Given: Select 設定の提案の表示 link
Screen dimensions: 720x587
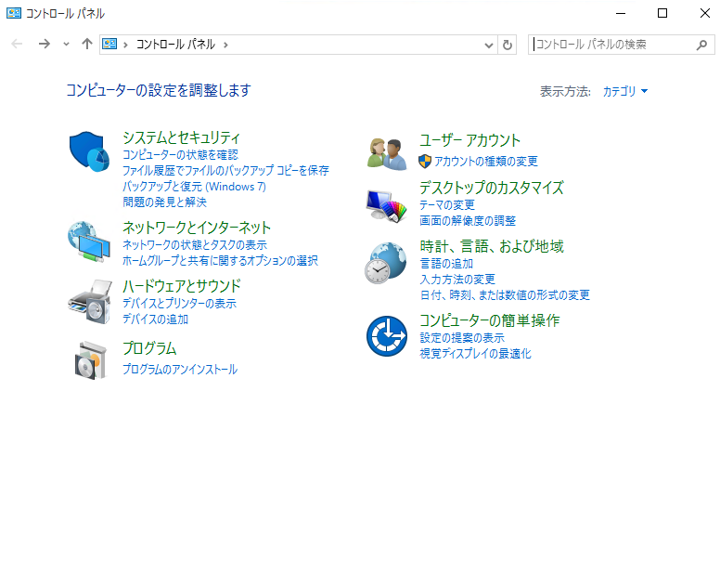Looking at the screenshot, I should 462,338.
